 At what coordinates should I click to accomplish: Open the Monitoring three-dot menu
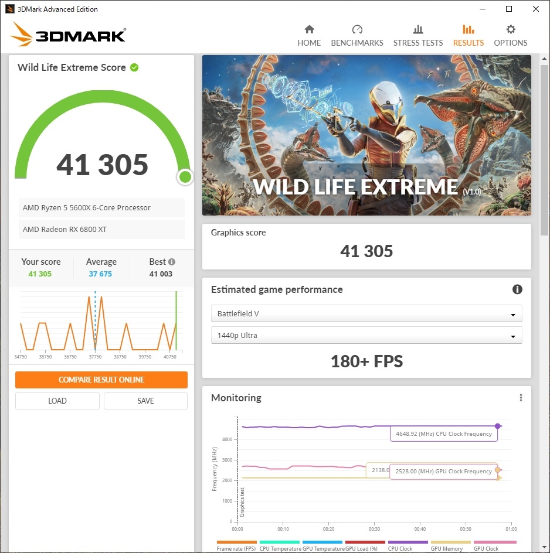(521, 398)
